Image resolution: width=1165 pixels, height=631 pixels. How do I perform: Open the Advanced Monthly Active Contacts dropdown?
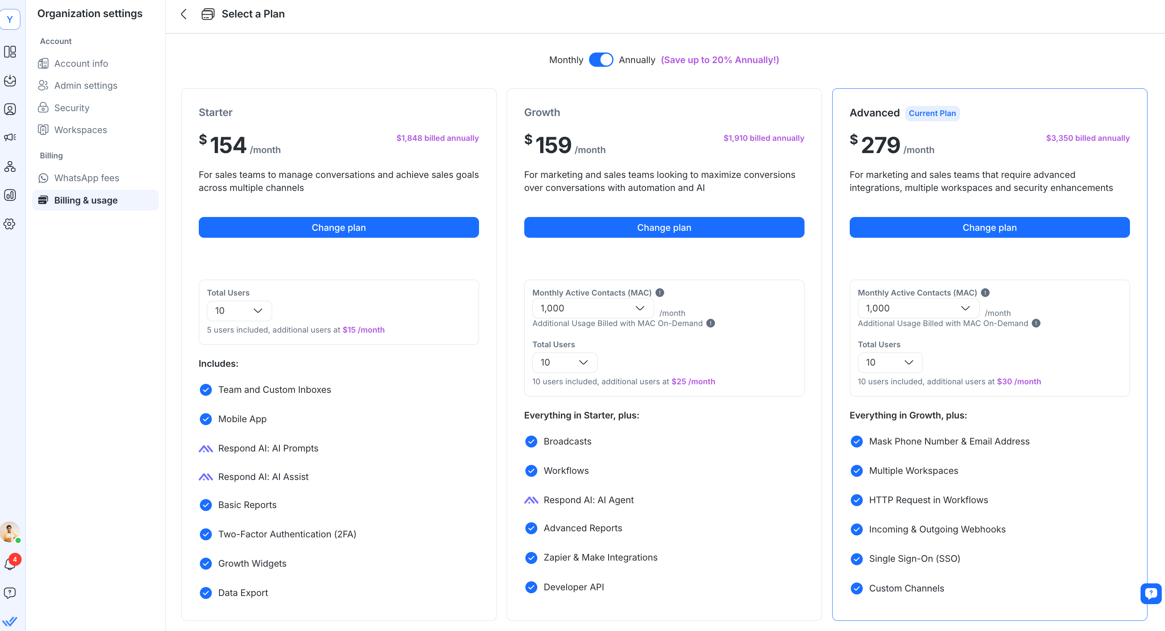click(918, 308)
